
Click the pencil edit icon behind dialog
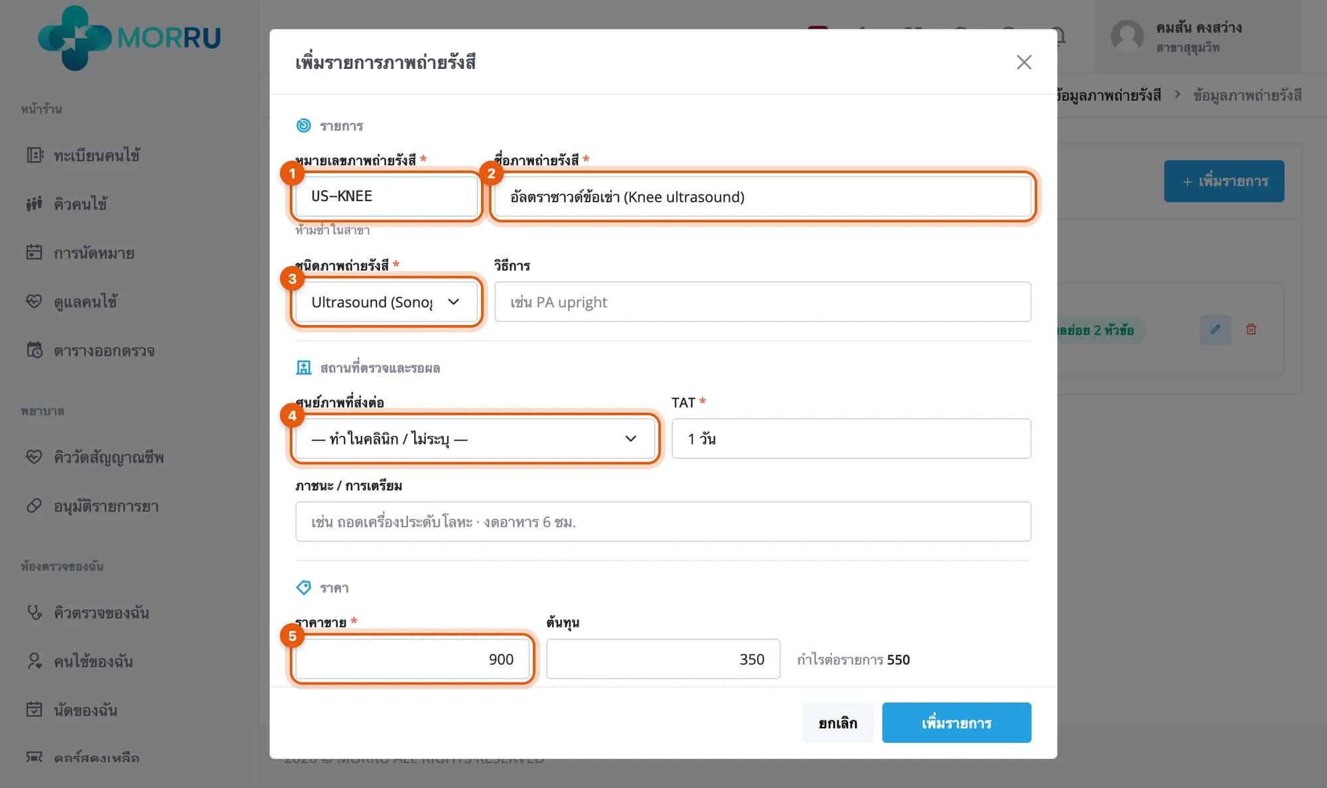(x=1216, y=330)
